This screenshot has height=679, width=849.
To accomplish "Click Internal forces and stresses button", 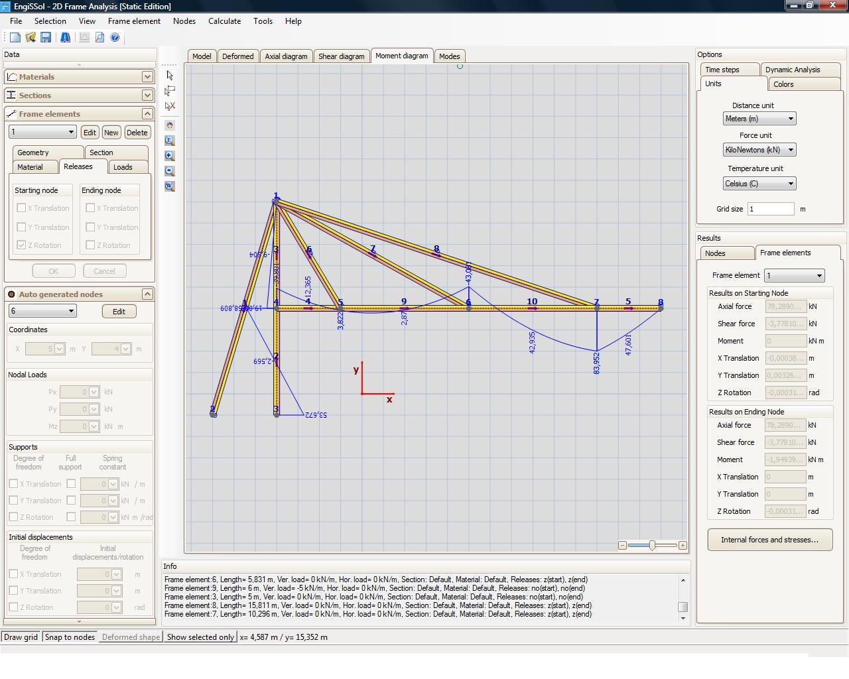I will coord(769,540).
